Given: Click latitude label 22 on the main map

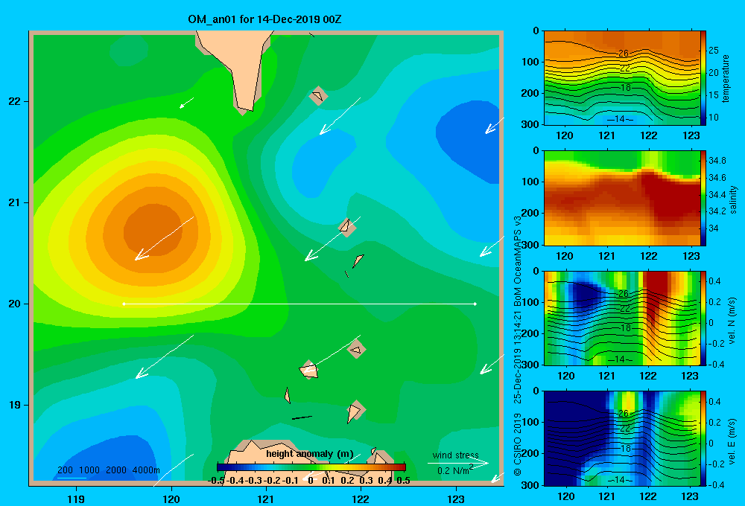Looking at the screenshot, I should [15, 101].
